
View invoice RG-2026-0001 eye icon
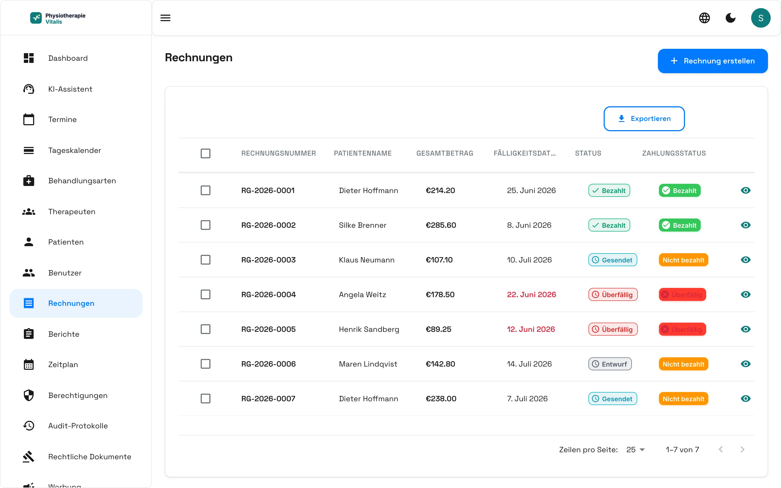[745, 190]
